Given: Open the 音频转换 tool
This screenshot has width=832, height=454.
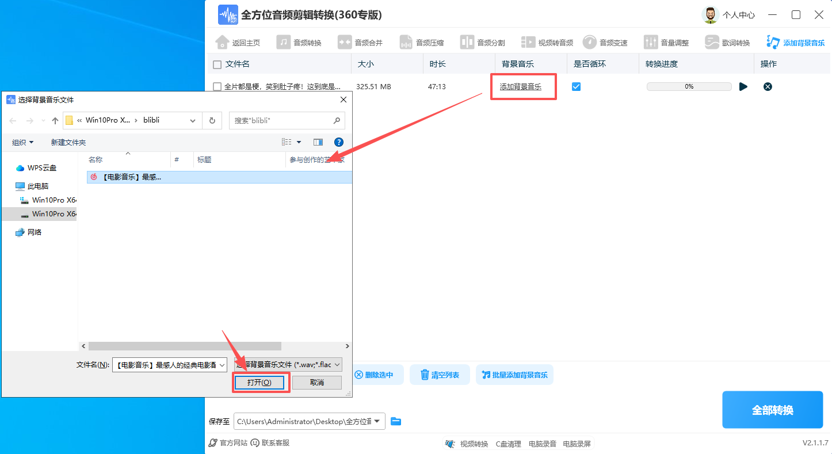Looking at the screenshot, I should pos(299,41).
